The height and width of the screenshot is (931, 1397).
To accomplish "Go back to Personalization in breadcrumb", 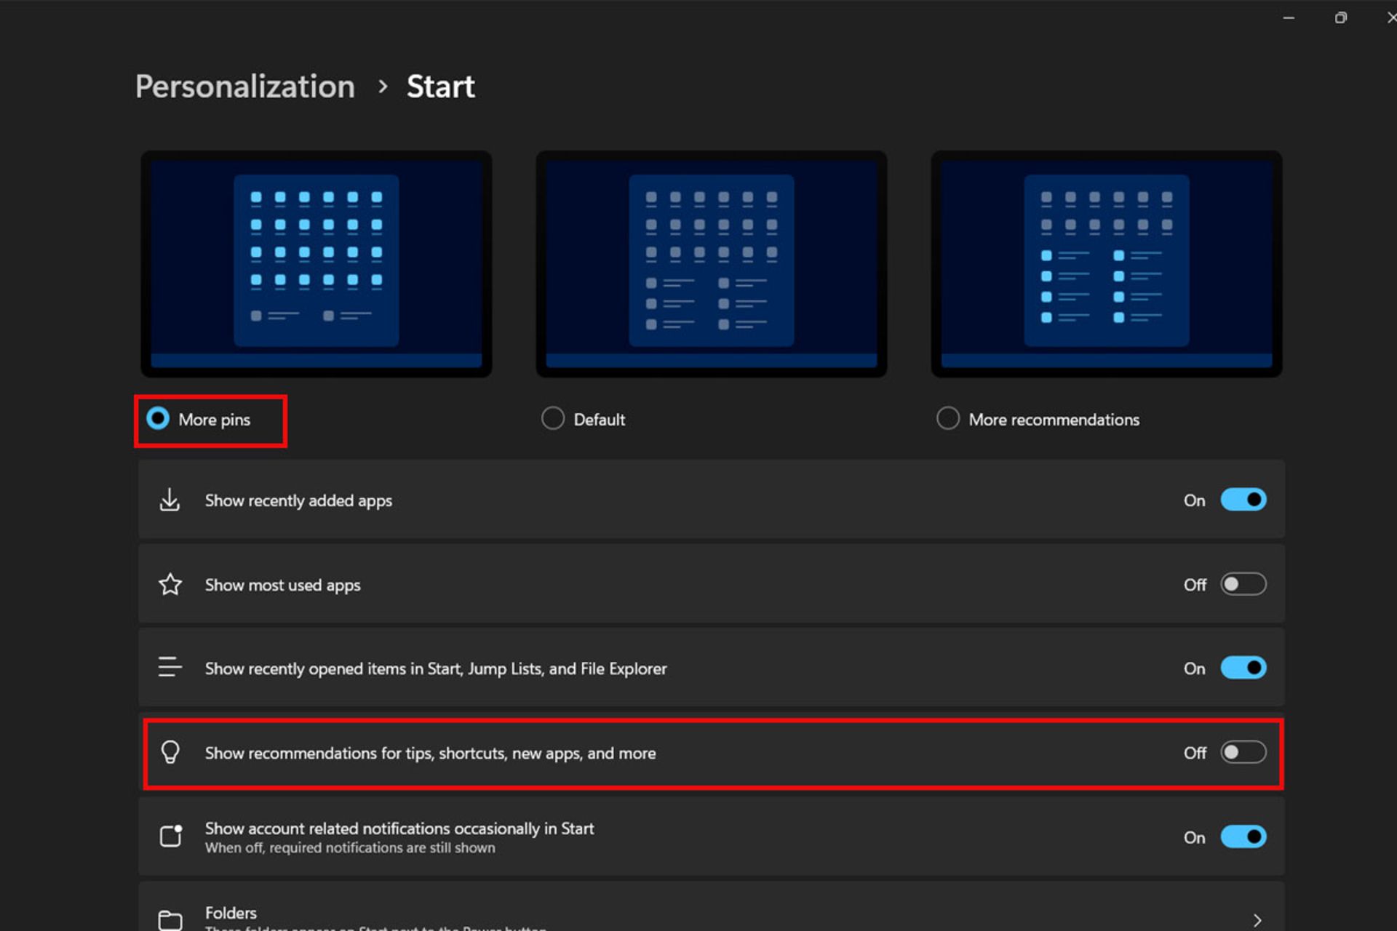I will pyautogui.click(x=244, y=87).
